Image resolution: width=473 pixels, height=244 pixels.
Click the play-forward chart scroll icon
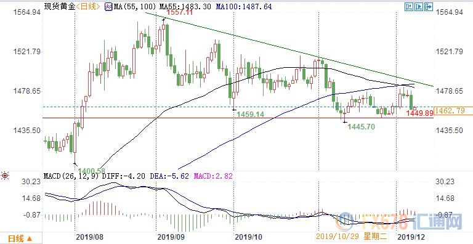(x=419, y=7)
